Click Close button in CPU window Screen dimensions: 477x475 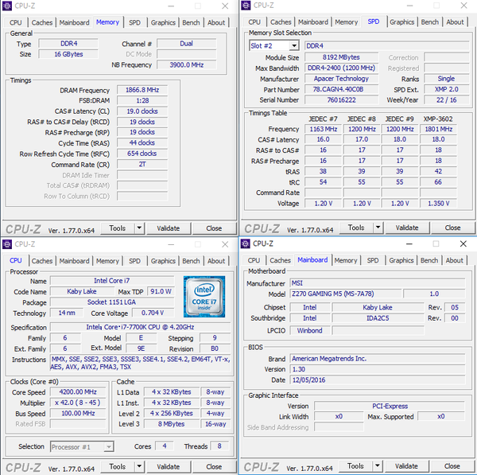pyautogui.click(x=214, y=466)
